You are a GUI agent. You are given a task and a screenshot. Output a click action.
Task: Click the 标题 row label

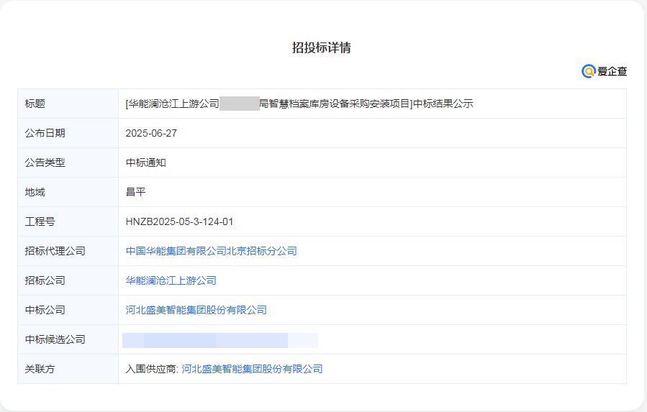point(35,104)
